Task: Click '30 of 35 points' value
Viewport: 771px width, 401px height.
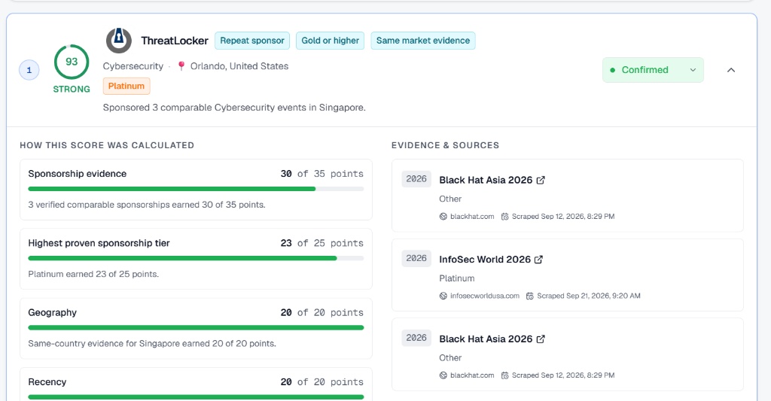Action: pyautogui.click(x=322, y=174)
